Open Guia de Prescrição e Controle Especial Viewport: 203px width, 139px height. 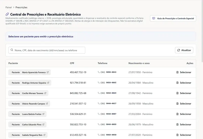click(x=173, y=18)
